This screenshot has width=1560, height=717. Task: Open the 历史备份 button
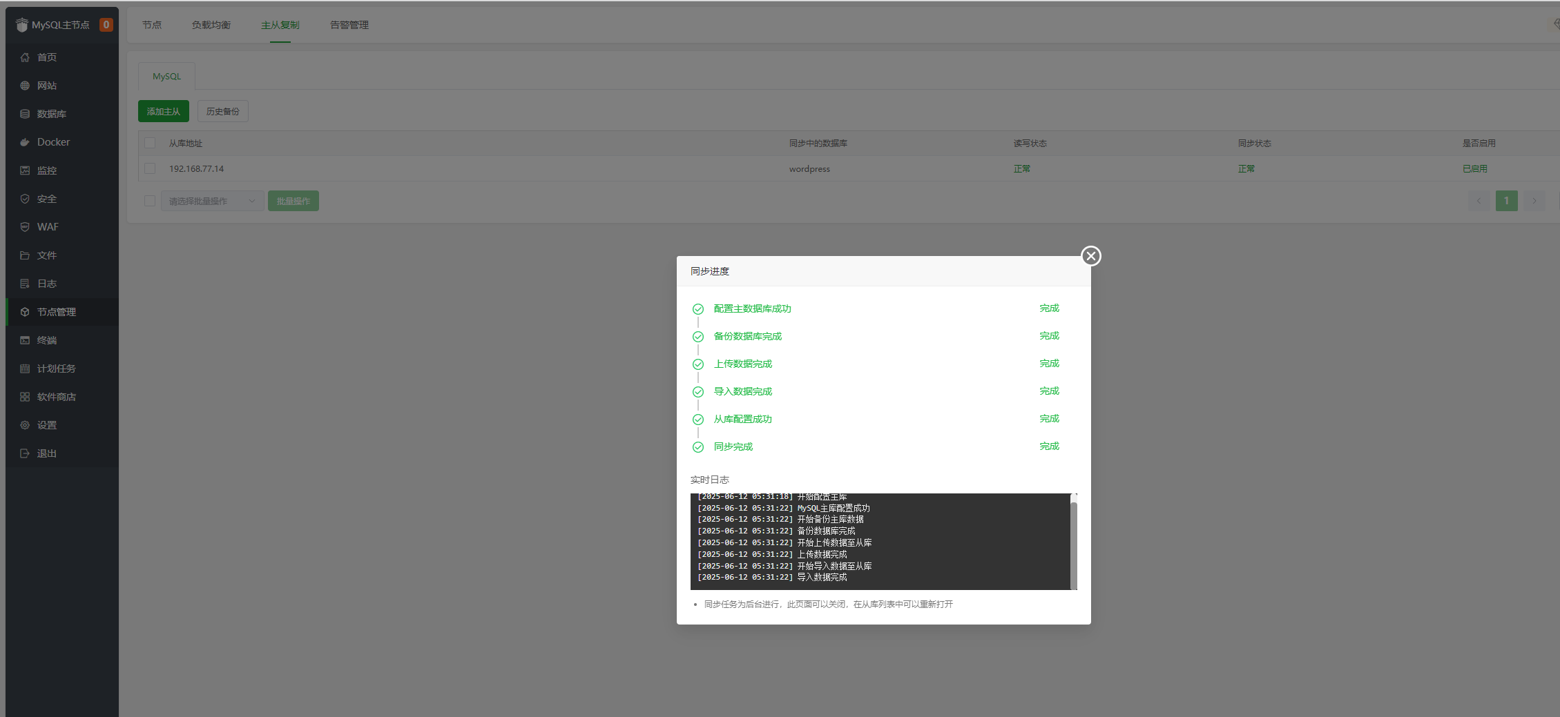tap(222, 111)
